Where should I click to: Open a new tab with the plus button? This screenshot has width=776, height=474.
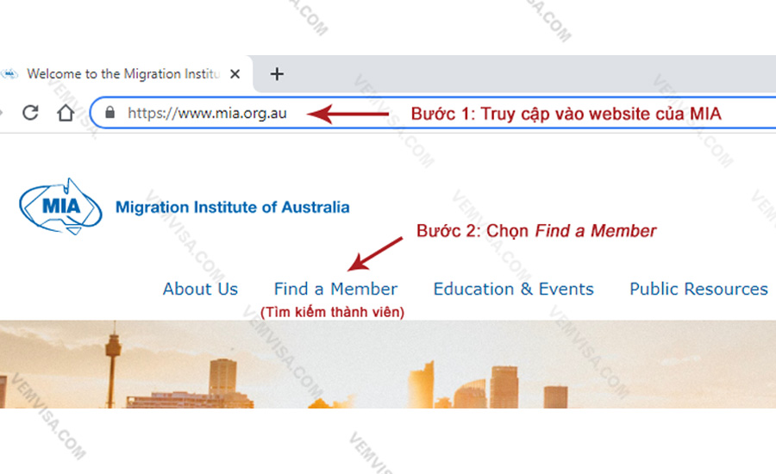(277, 74)
